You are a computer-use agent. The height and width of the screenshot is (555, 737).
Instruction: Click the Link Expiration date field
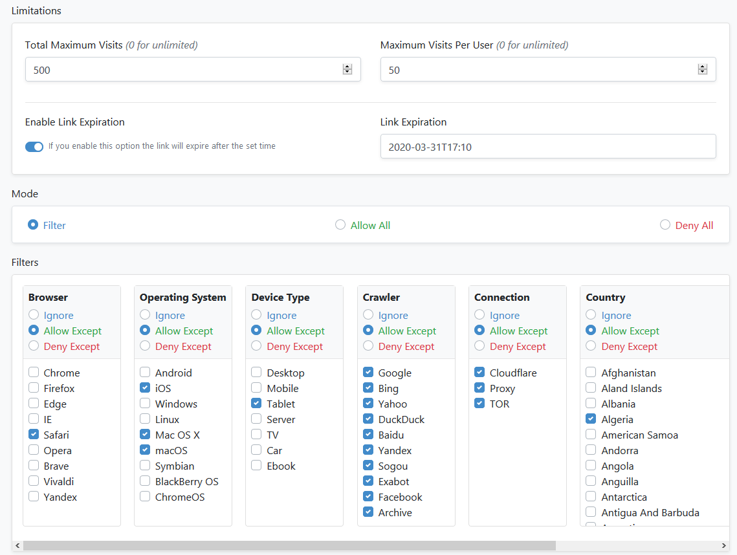(547, 147)
